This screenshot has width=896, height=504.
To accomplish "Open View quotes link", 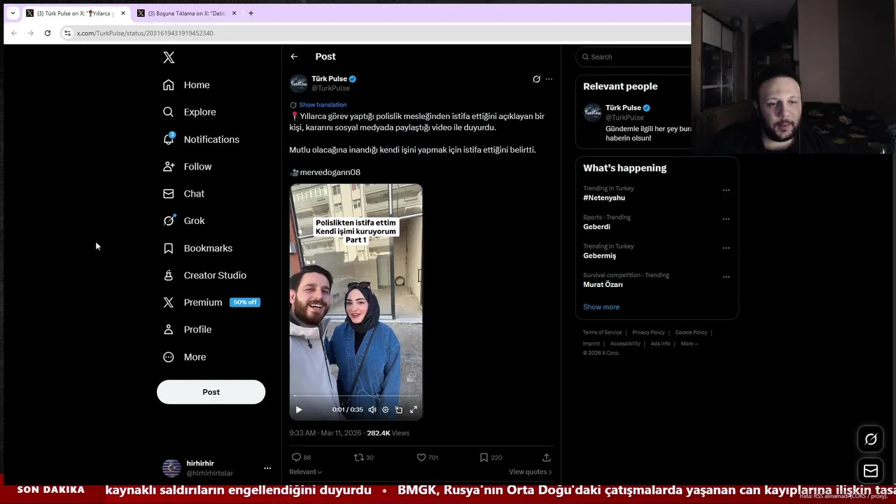I will pyautogui.click(x=530, y=472).
